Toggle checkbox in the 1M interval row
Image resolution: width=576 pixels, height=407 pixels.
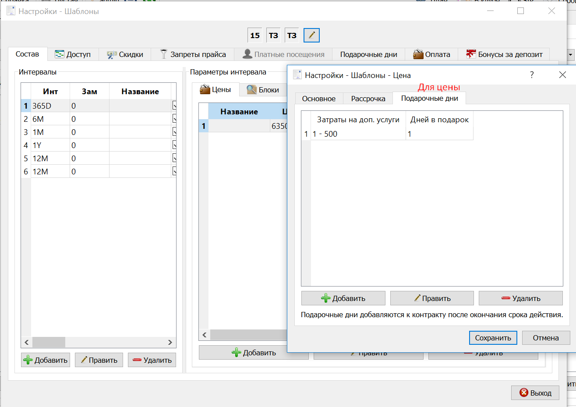(x=174, y=132)
